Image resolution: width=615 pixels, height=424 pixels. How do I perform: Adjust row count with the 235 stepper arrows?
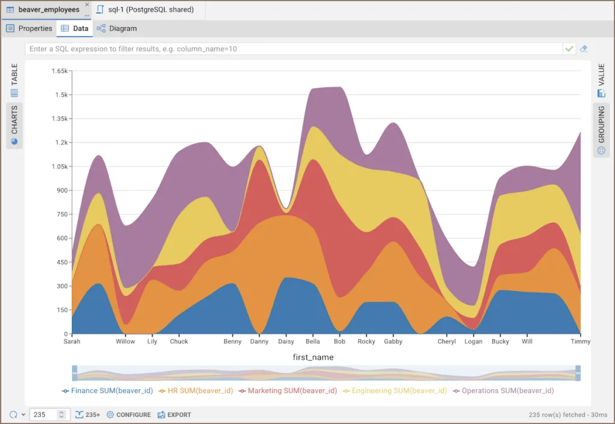point(61,414)
